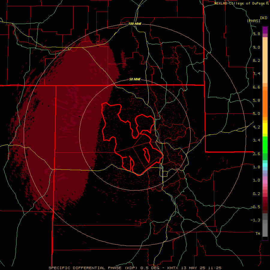Click the 6.6 scale value
The height and width of the screenshot is (270, 270).
[256, 87]
